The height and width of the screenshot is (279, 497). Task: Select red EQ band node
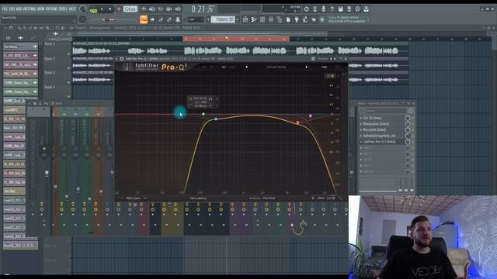[x=297, y=122]
